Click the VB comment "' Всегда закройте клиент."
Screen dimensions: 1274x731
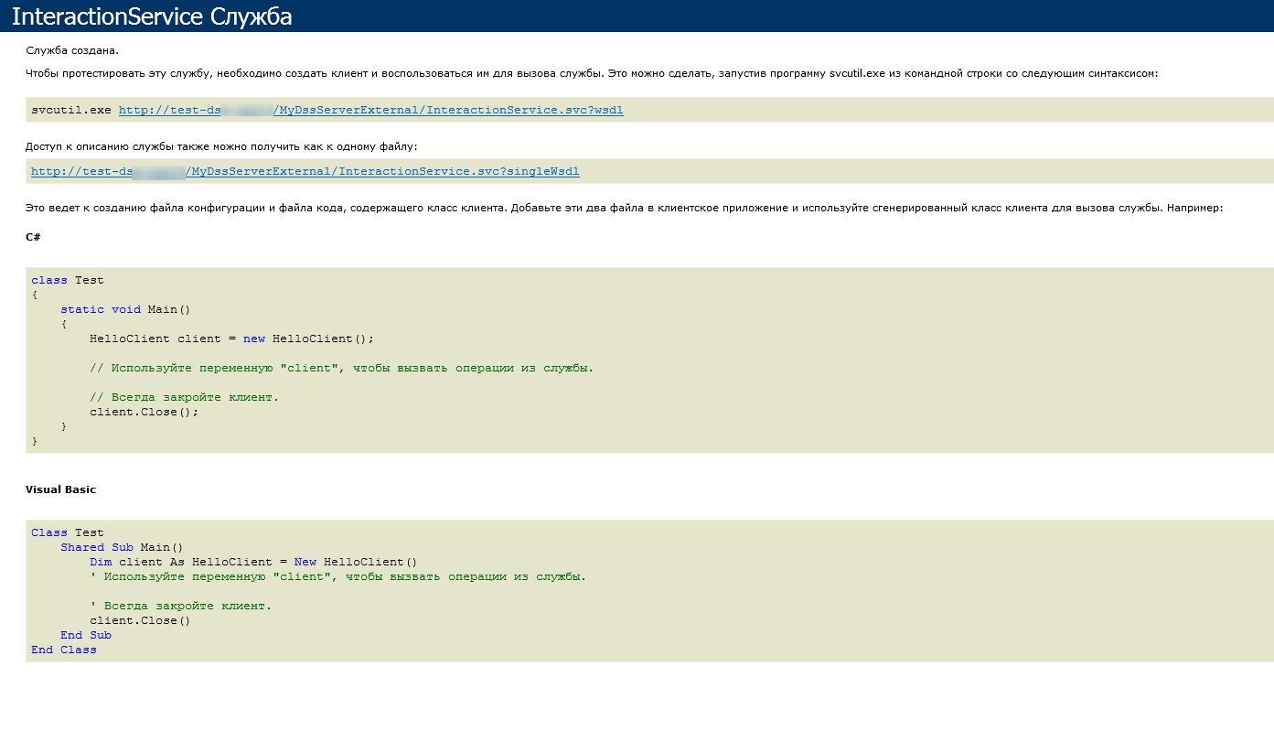(x=180, y=606)
